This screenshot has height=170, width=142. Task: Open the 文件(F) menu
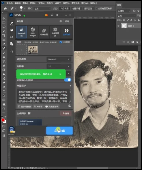click(10, 3)
